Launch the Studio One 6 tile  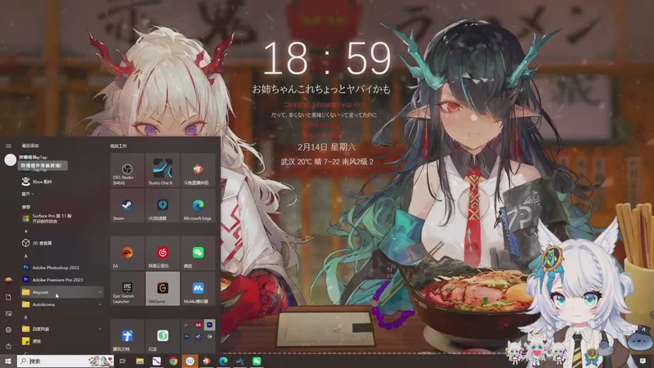coord(163,170)
